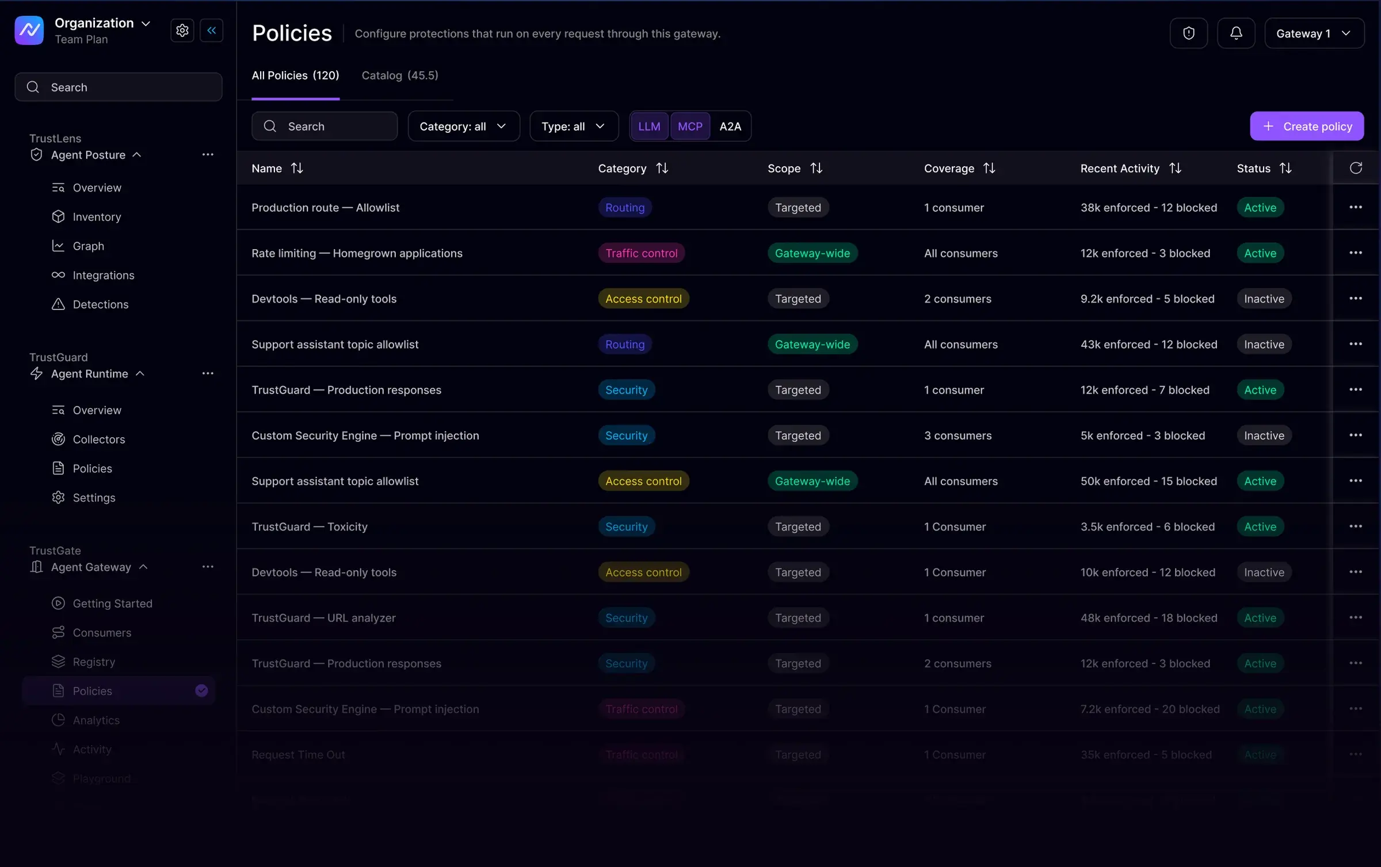Open the Type: all dropdown

coord(574,126)
